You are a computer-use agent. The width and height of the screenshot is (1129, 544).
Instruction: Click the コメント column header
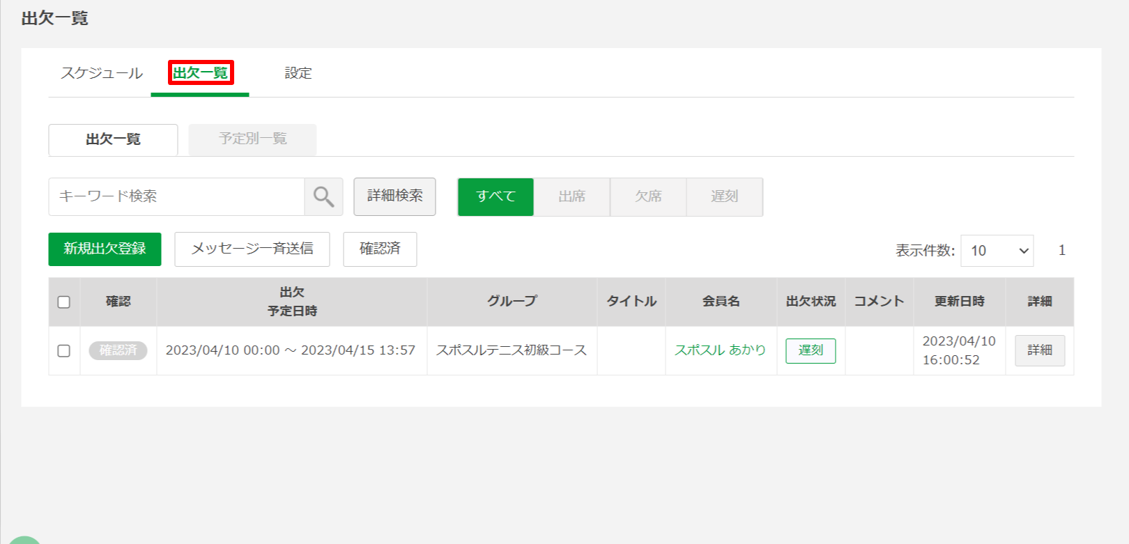(x=879, y=302)
